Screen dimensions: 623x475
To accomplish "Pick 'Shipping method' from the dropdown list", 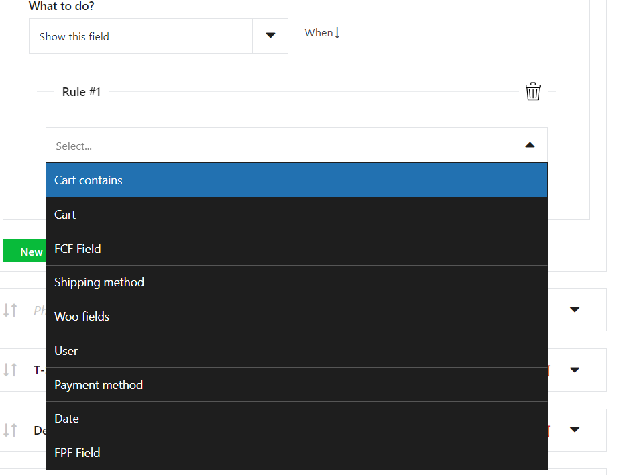I will tap(296, 282).
